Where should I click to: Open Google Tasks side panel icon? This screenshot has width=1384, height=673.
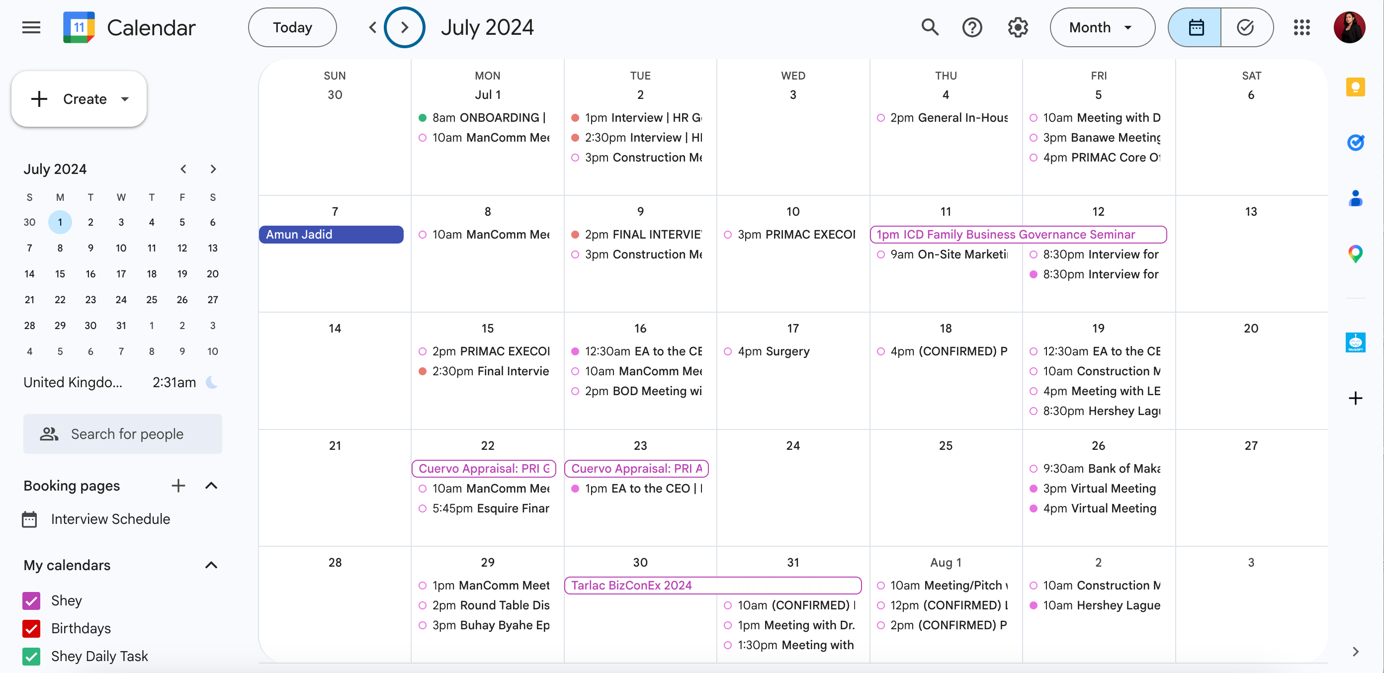click(1355, 143)
